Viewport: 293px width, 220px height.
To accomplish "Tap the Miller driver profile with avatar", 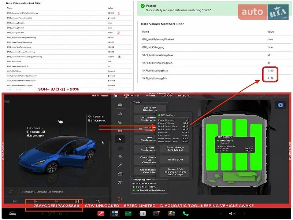I will coord(131,96).
